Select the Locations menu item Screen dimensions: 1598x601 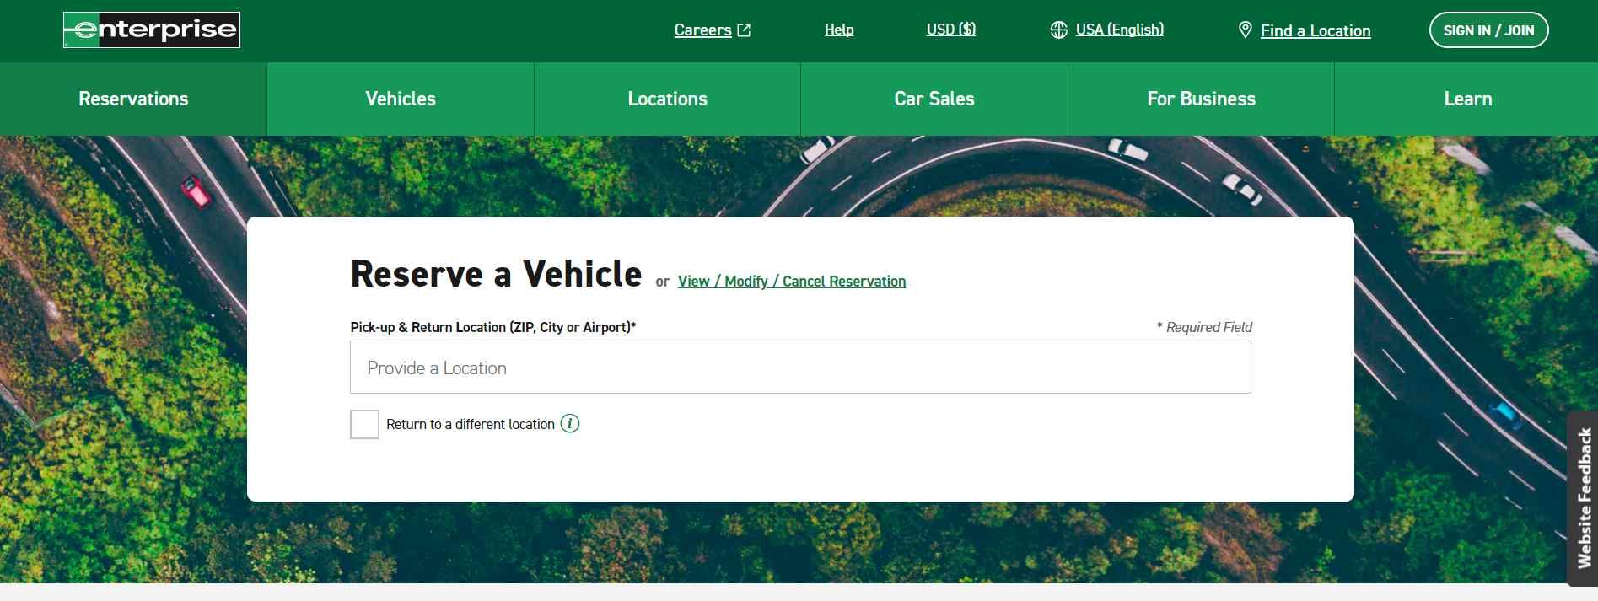(x=667, y=99)
